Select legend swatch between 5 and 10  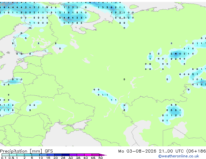pos(35,155)
